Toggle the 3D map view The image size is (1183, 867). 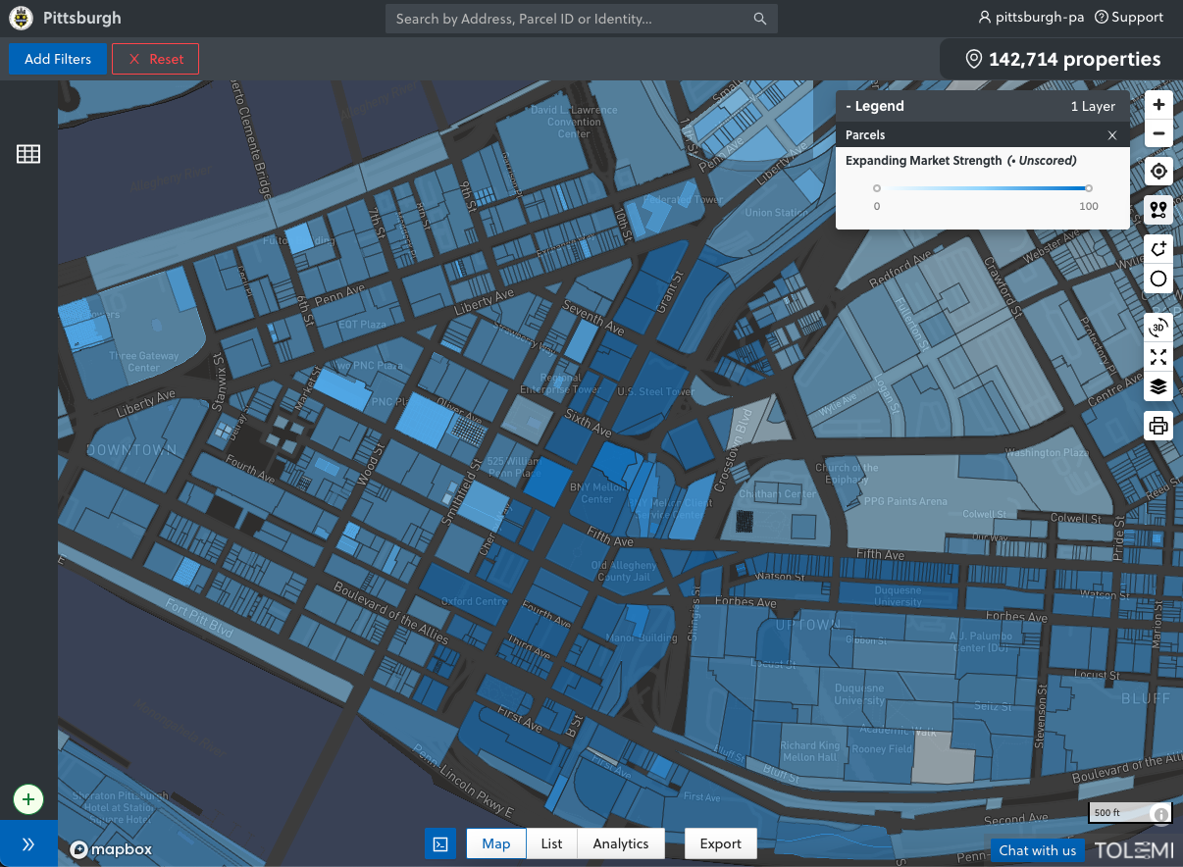(1158, 327)
